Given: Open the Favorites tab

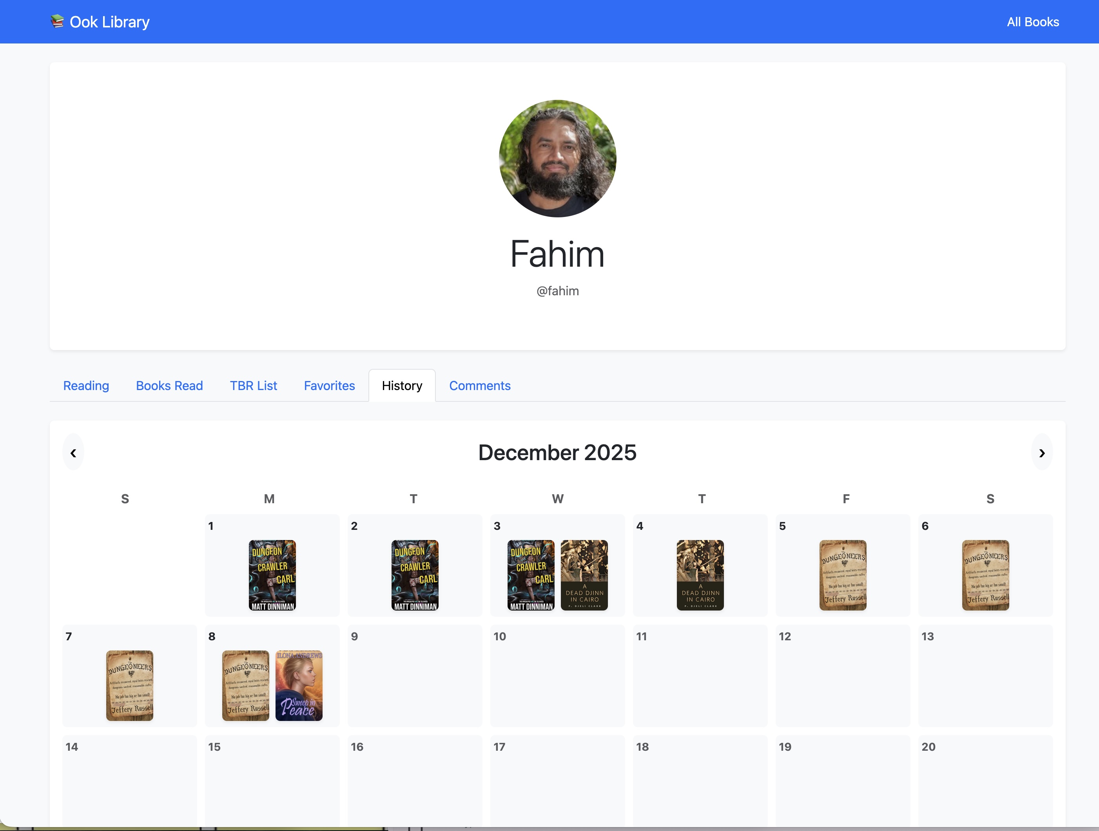Looking at the screenshot, I should pos(329,386).
